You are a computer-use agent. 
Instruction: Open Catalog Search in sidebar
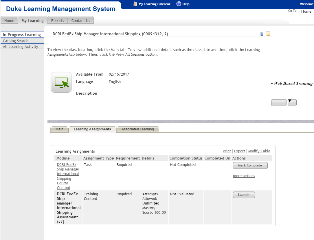(22, 41)
